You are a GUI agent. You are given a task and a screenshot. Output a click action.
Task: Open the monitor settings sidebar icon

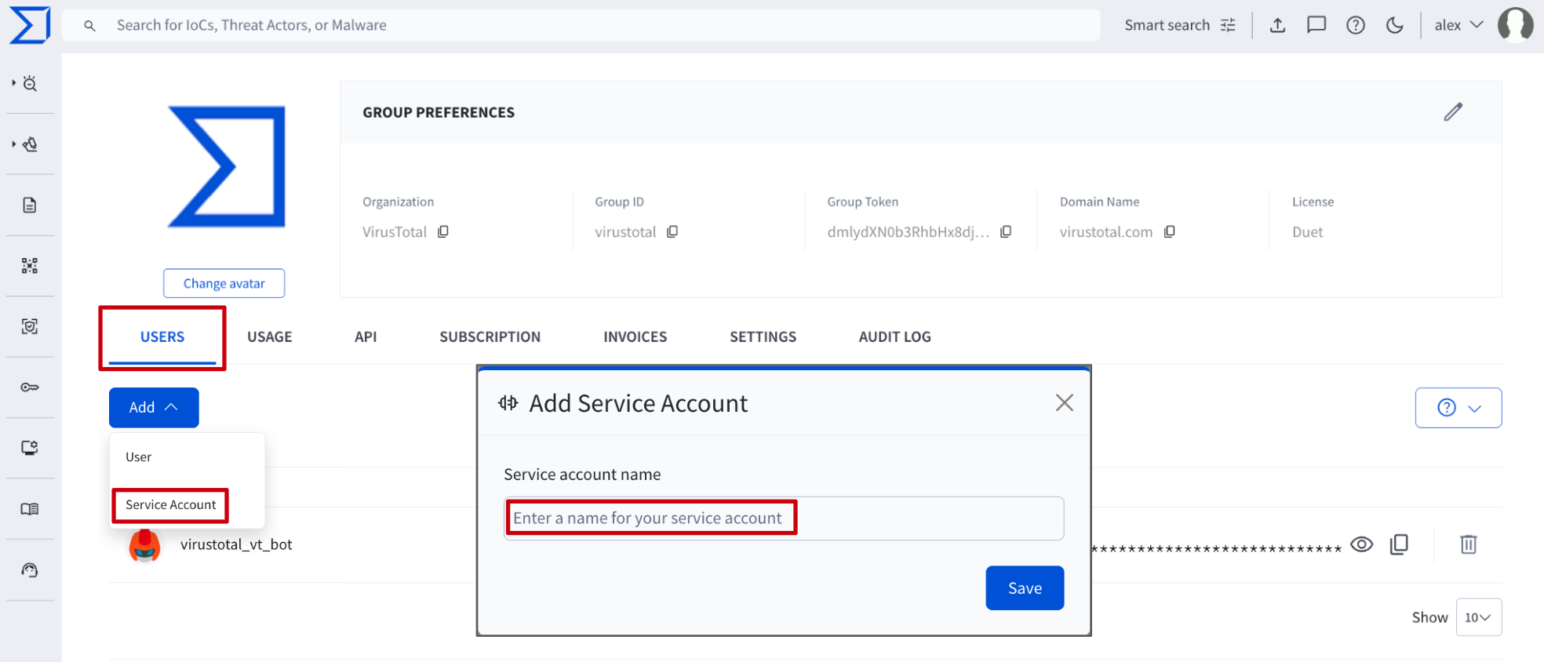click(30, 448)
